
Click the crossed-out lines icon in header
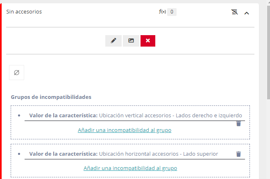[234, 12]
